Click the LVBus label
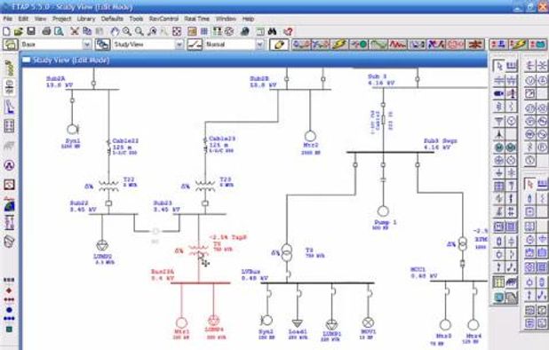549x350 pixels. tap(251, 272)
